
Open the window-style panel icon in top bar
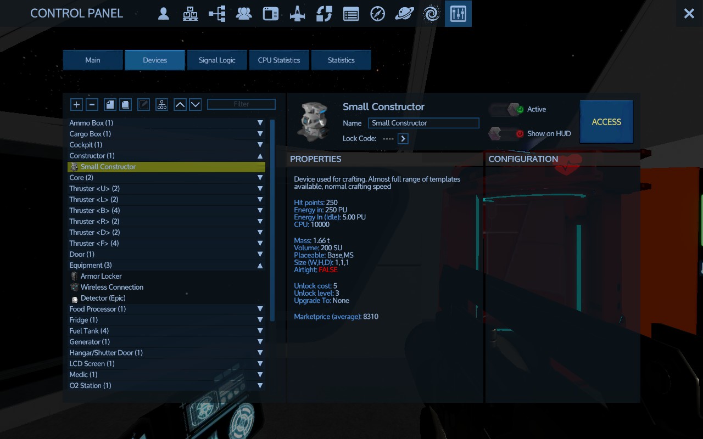[x=271, y=14]
